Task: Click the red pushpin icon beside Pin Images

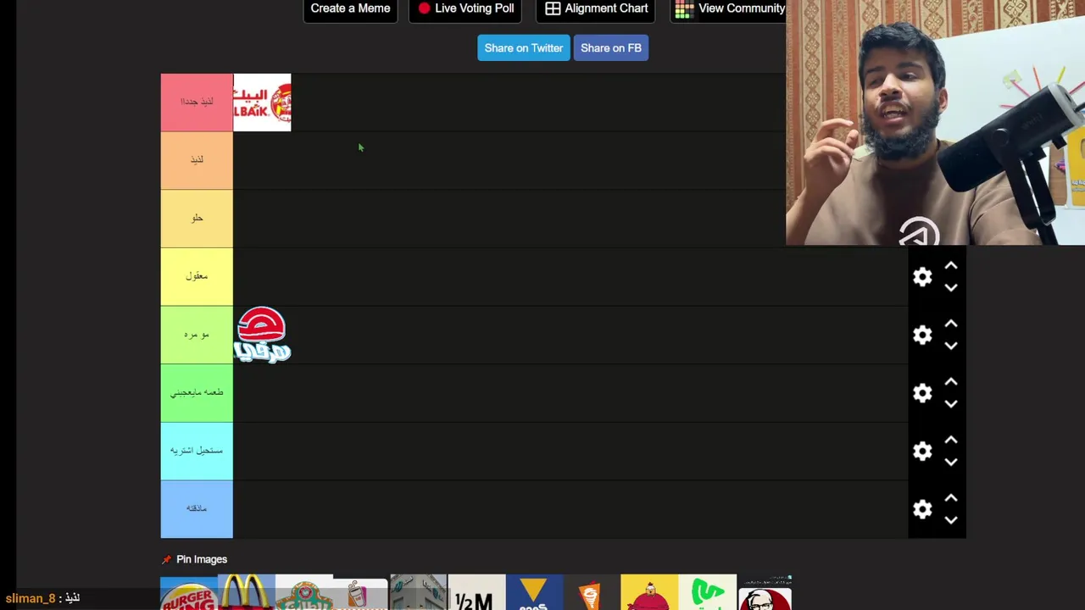Action: click(166, 559)
